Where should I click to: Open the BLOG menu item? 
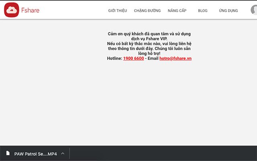(203, 11)
